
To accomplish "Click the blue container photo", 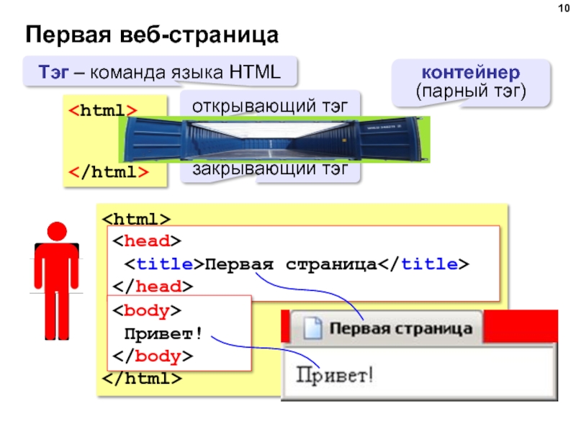I will pos(274,139).
